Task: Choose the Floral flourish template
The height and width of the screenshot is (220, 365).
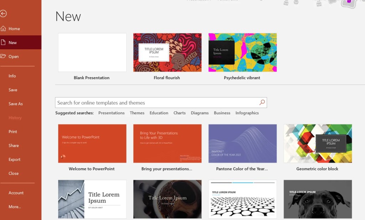Action: point(167,52)
